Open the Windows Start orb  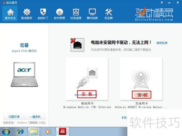[x=6, y=132]
